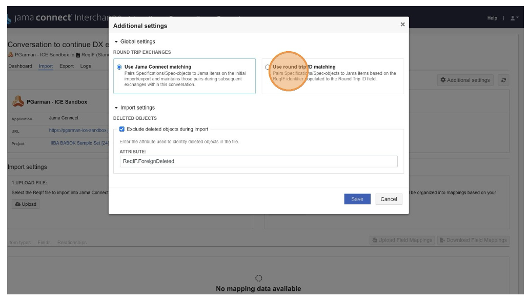Save the additional settings
Image resolution: width=530 pixels, height=300 pixels.
[x=357, y=199]
